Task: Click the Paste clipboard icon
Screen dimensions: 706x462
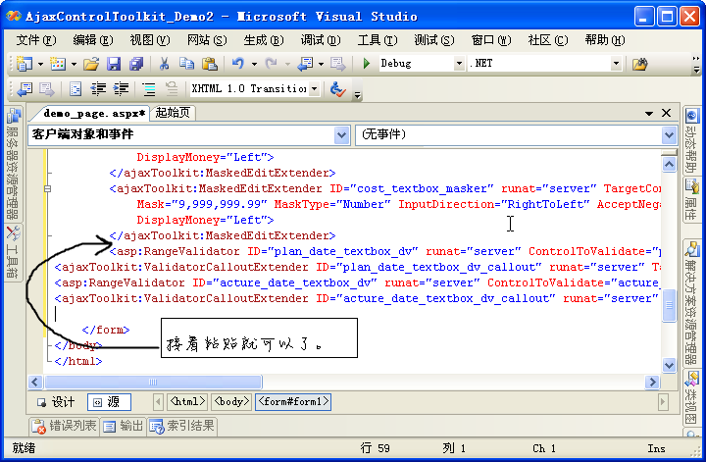Action: pos(209,64)
